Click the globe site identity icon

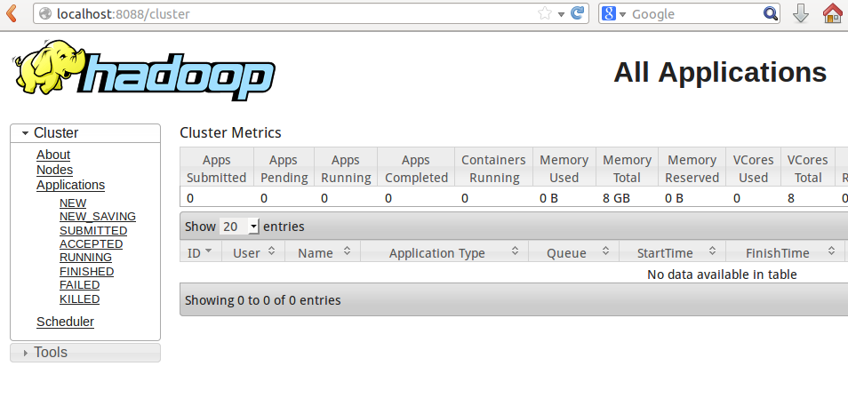pyautogui.click(x=46, y=13)
